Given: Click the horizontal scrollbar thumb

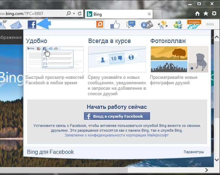Looking at the screenshot, I should [x=64, y=170].
